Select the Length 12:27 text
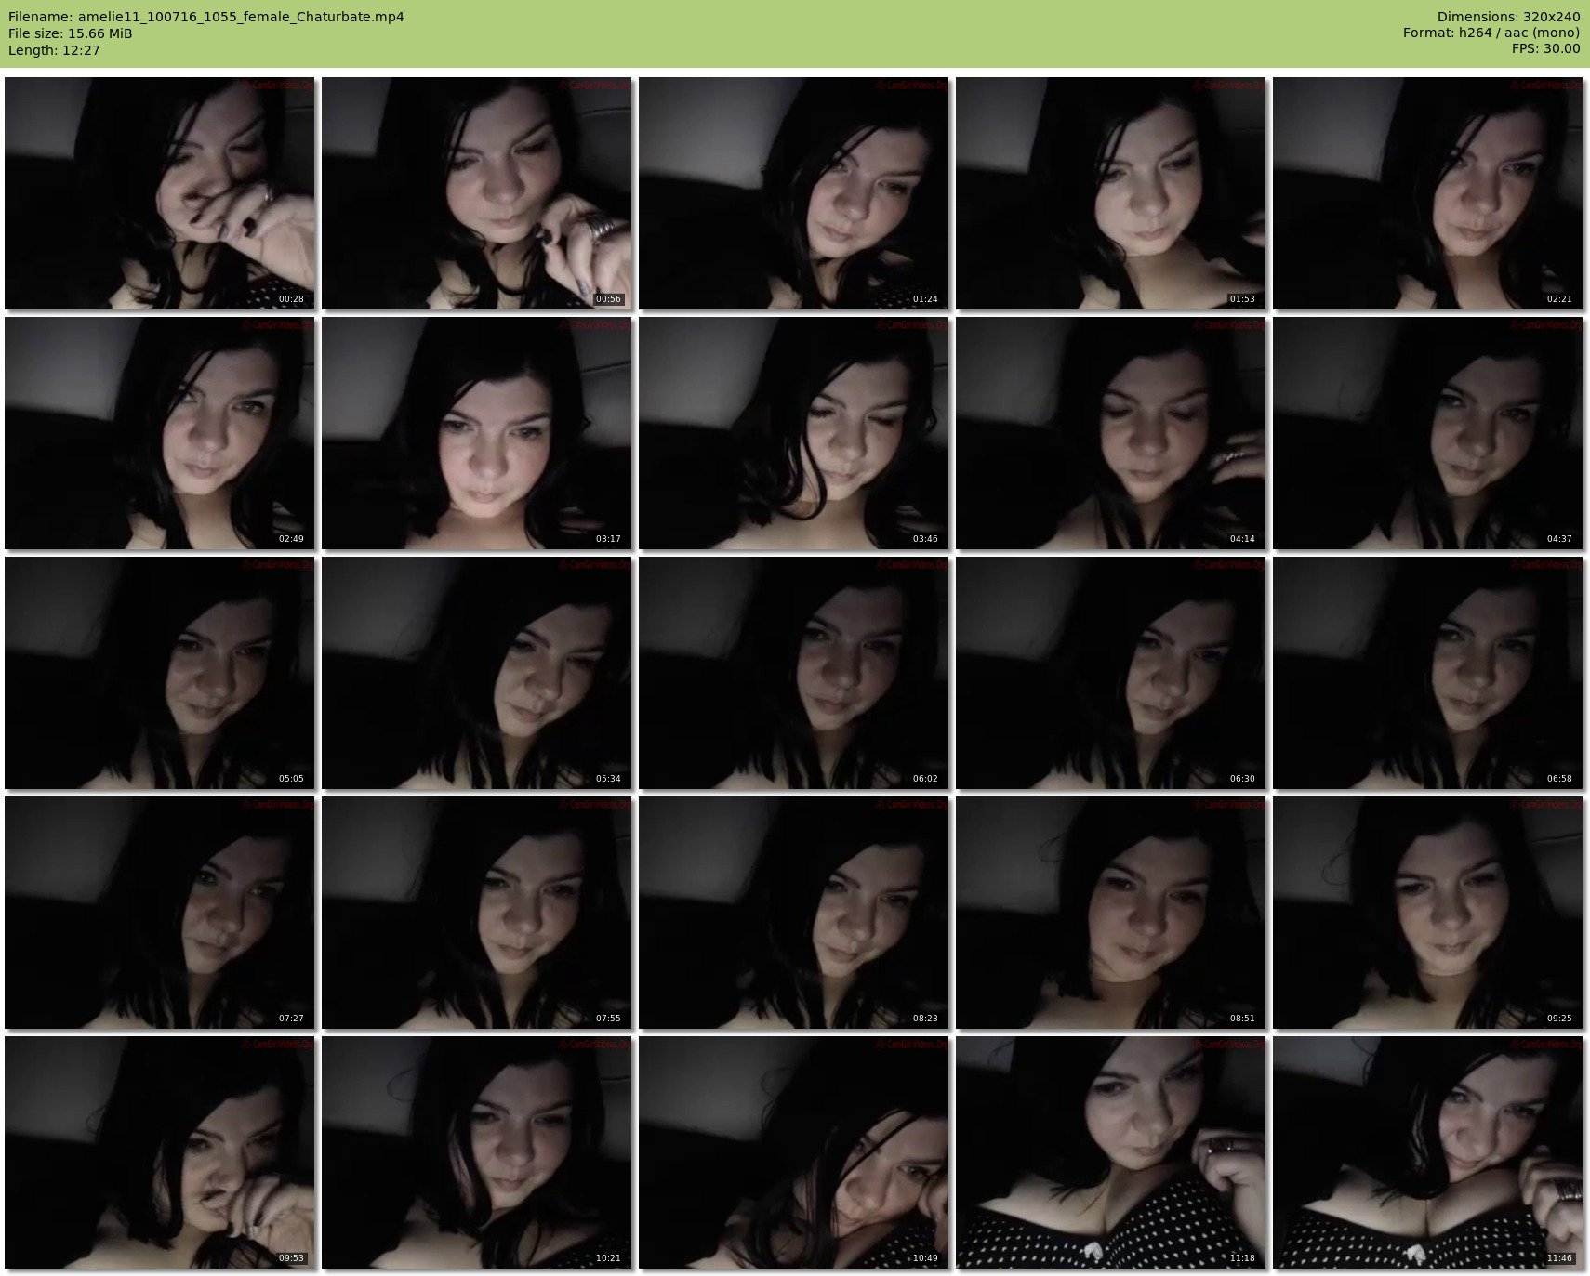 54,50
